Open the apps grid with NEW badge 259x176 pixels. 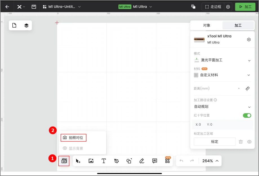point(167,161)
